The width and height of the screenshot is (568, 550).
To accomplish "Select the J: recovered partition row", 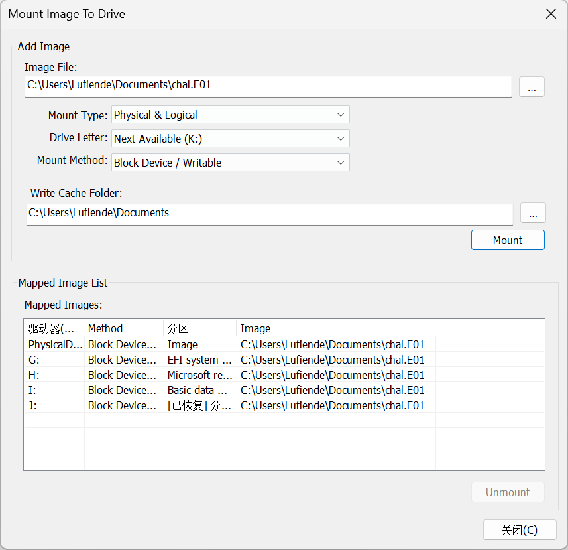I will click(56, 405).
